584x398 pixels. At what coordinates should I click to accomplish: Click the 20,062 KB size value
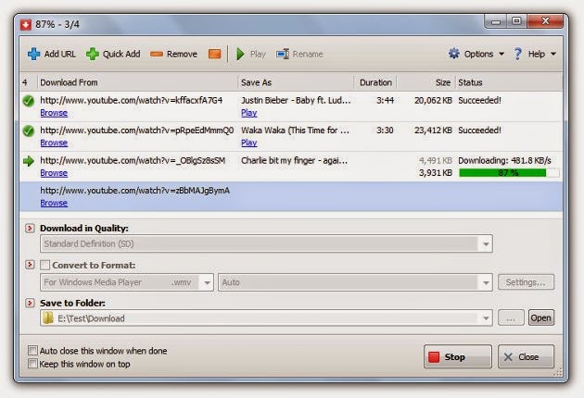point(433,101)
